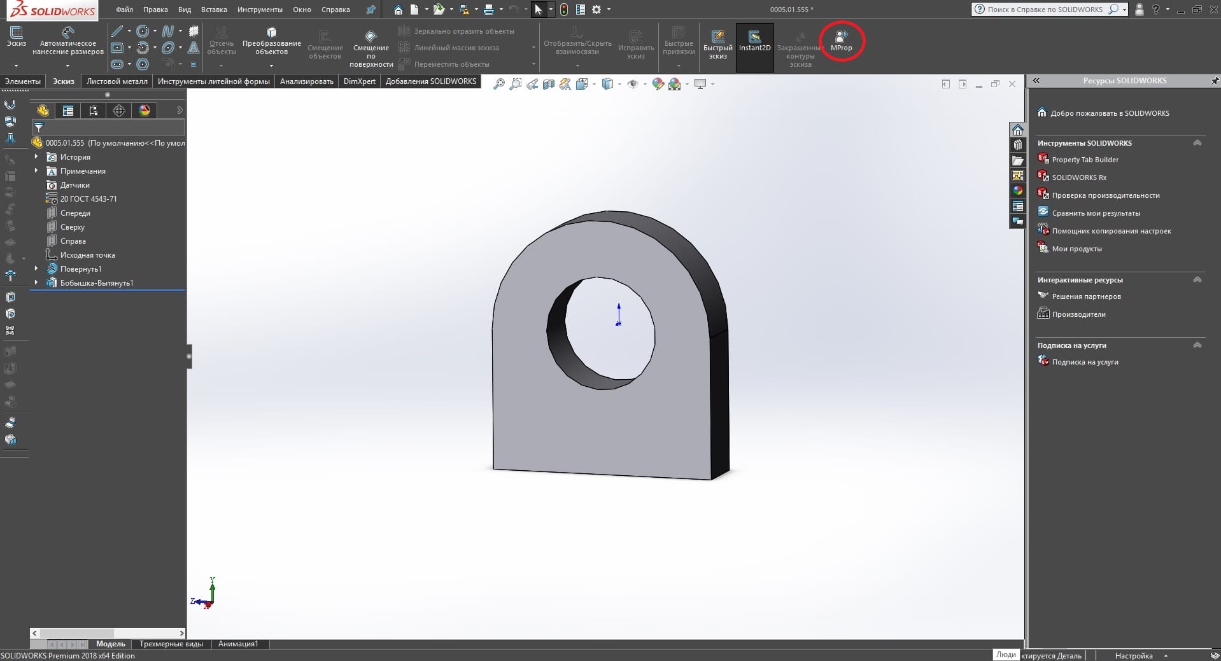Open Решения партнеров link
The height and width of the screenshot is (661, 1221).
tap(1086, 296)
